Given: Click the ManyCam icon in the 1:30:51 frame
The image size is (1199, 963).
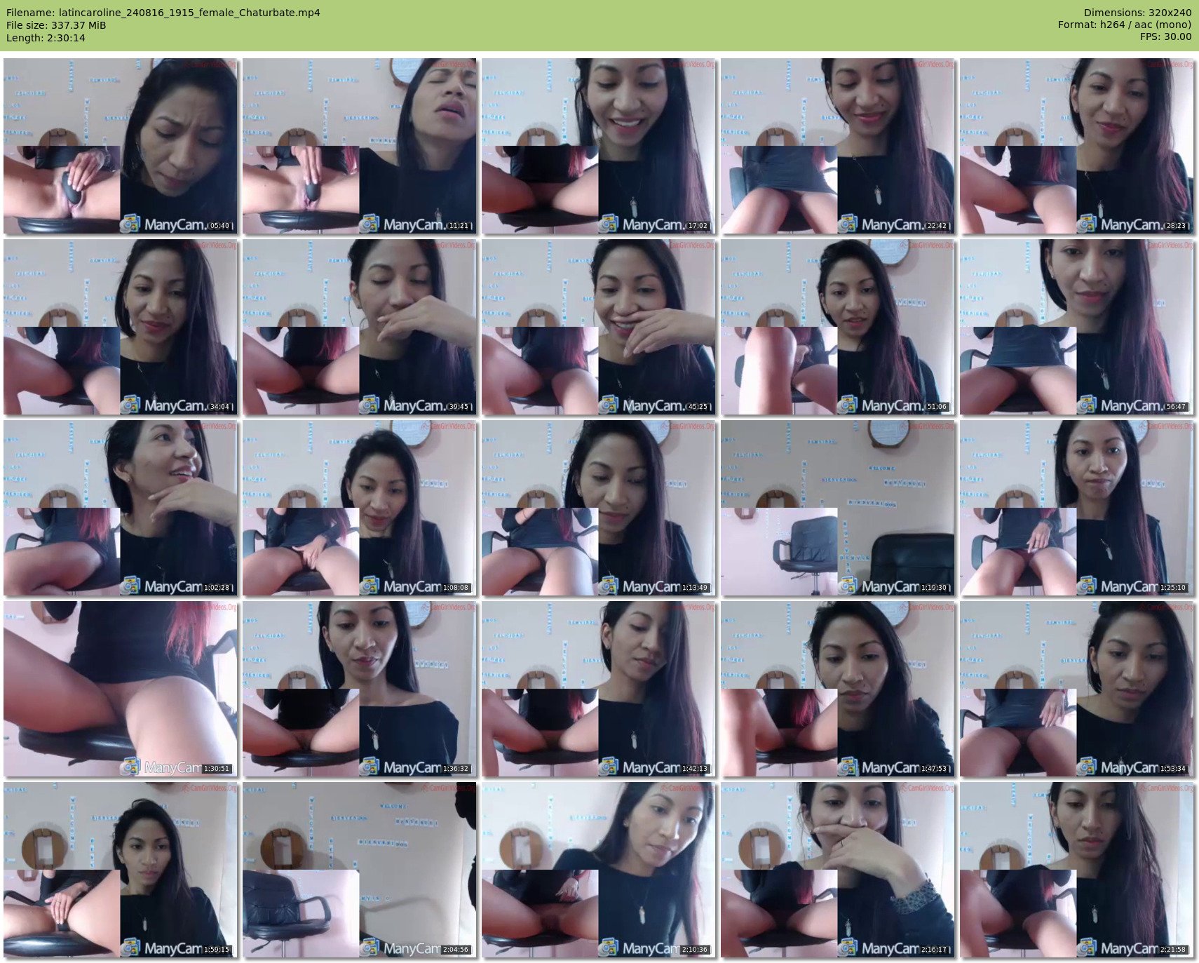Looking at the screenshot, I should [x=130, y=767].
